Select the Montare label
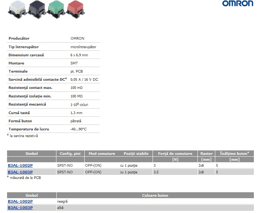This screenshot has width=265, height=213. 16,63
